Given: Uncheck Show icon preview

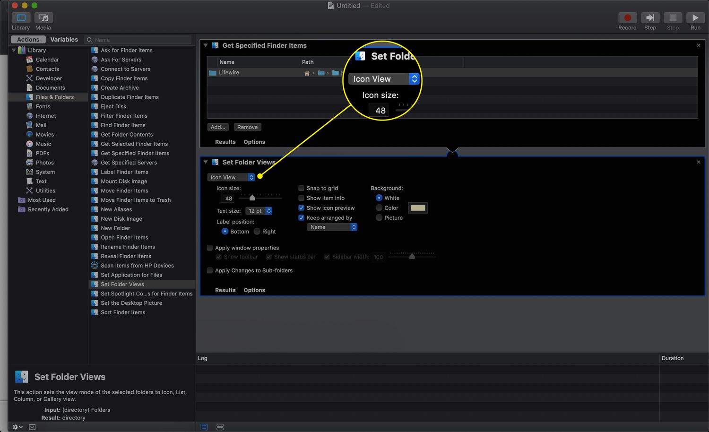Looking at the screenshot, I should [301, 208].
